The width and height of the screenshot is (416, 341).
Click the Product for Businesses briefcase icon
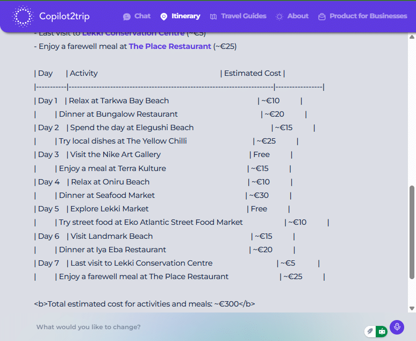(322, 17)
